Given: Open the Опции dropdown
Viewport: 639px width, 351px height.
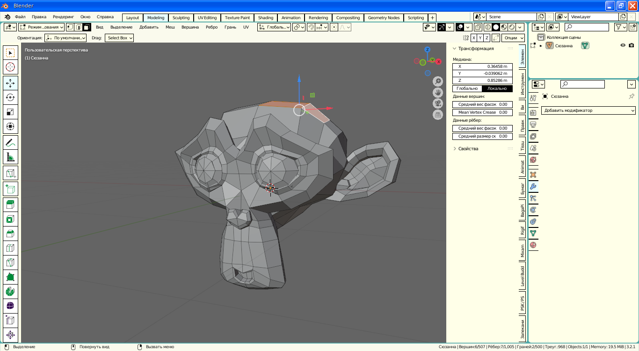Looking at the screenshot, I should [x=514, y=38].
